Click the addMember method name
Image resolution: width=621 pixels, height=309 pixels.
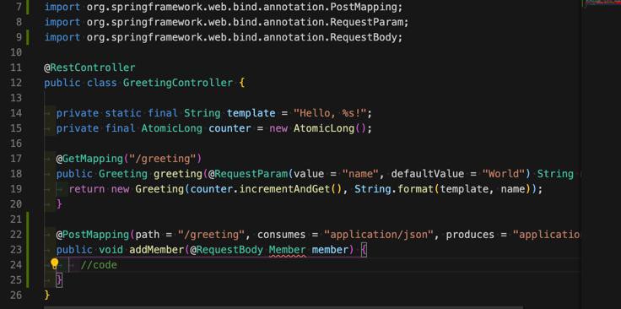(x=157, y=250)
